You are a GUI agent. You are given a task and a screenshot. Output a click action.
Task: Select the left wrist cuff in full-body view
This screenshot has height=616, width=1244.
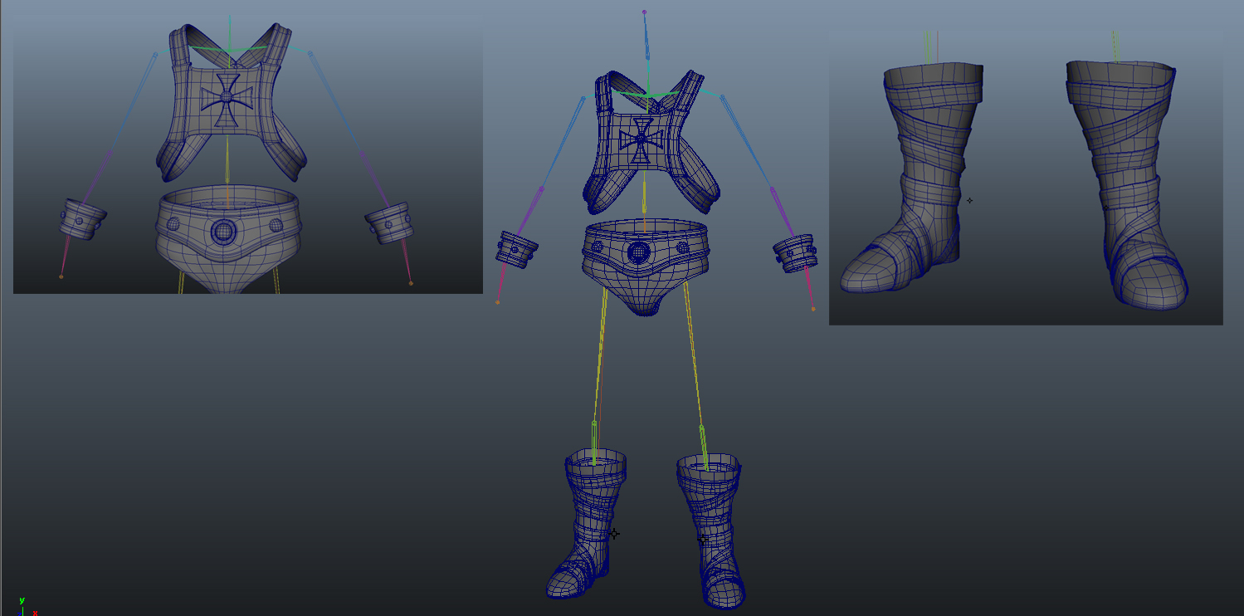tap(516, 249)
